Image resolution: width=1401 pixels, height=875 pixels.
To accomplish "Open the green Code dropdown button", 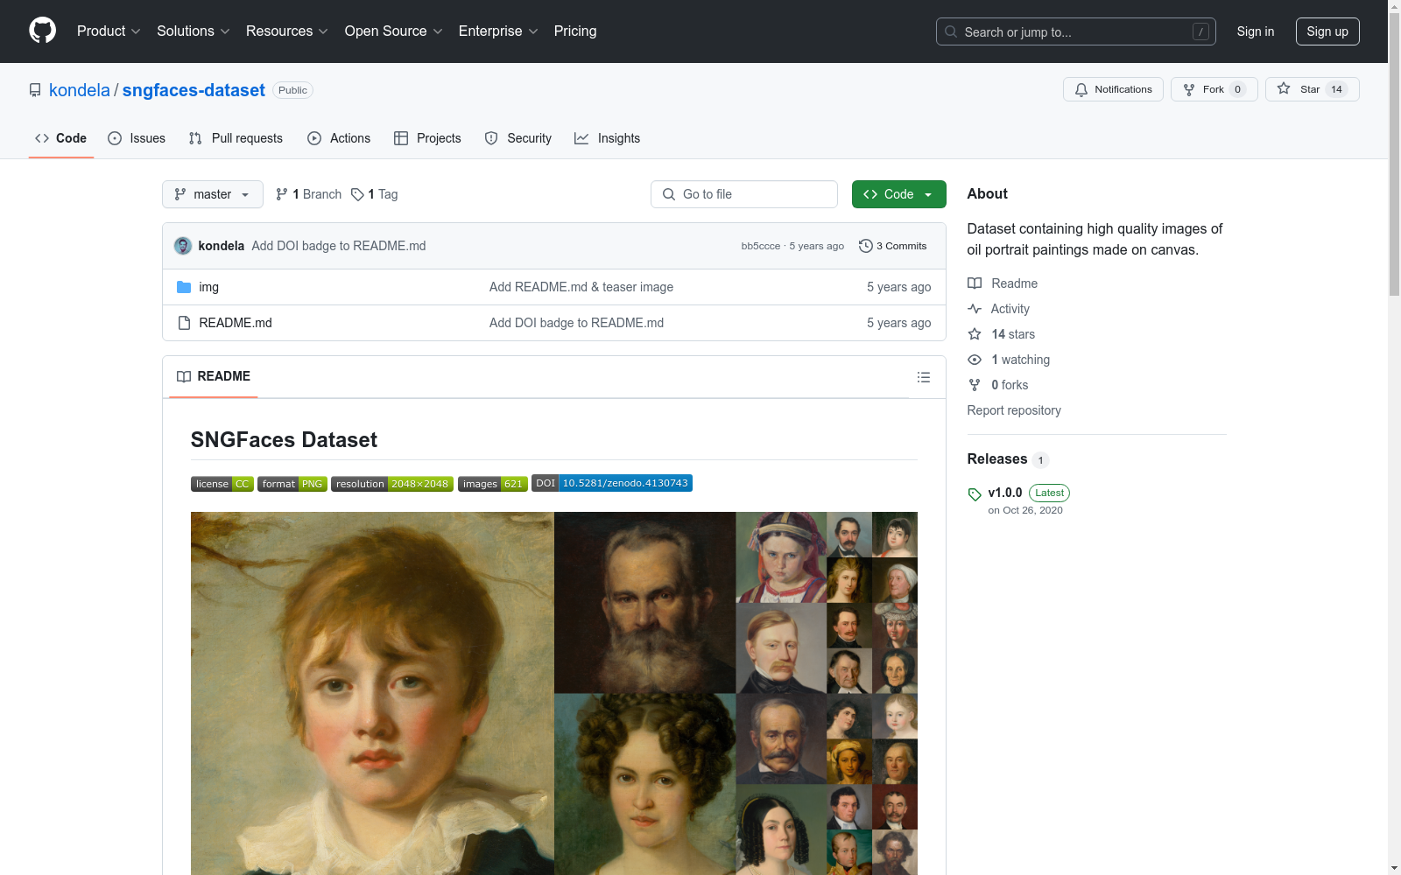I will pos(899,194).
